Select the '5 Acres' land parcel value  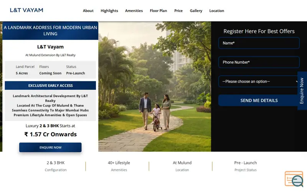22,73
